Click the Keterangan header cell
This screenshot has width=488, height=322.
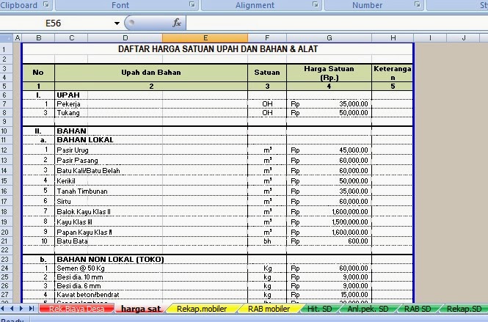tap(393, 73)
